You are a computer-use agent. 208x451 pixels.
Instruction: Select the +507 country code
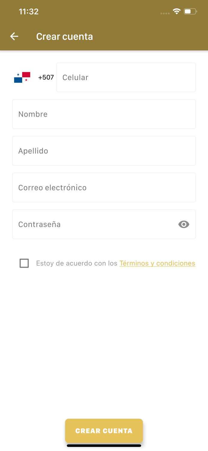[46, 77]
